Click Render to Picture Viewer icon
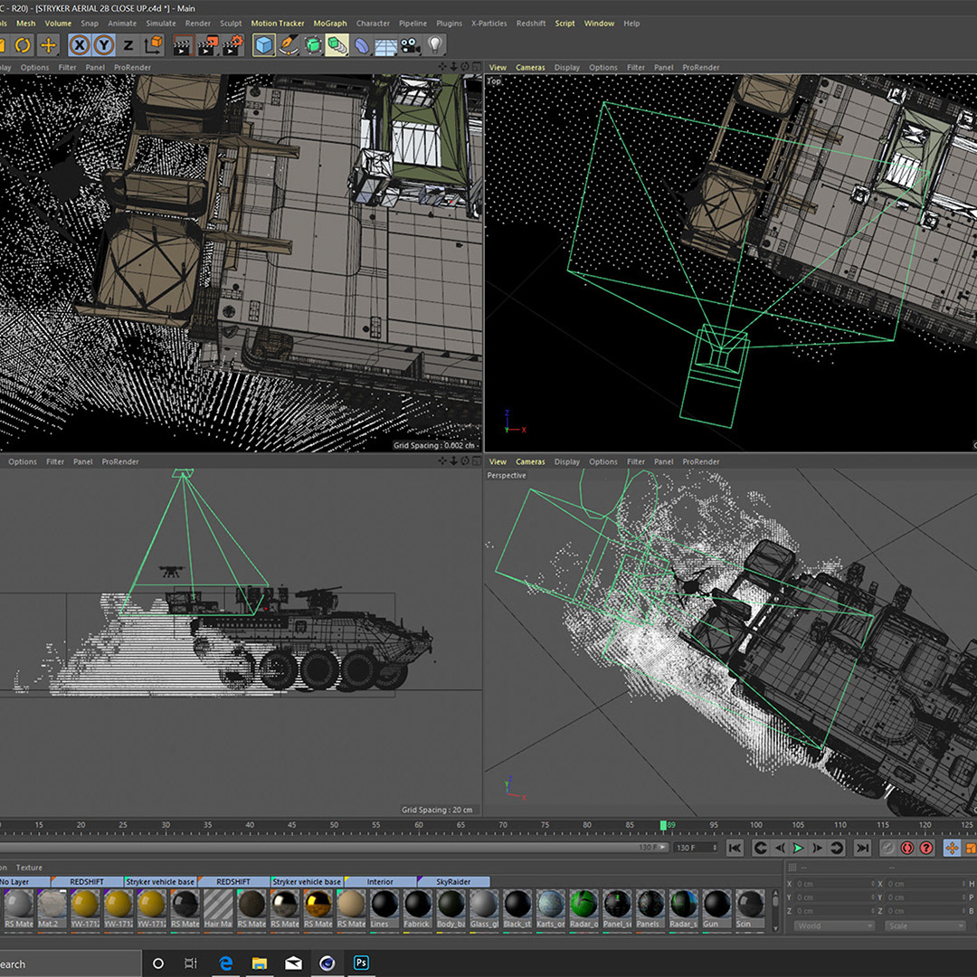Screen dimensions: 977x977 (x=207, y=45)
